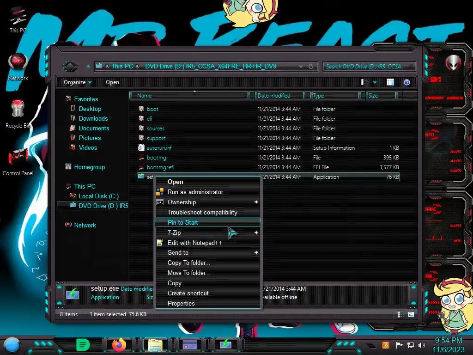Open Videos in Favorites
Screen dimensions: 473x355
(x=88, y=147)
